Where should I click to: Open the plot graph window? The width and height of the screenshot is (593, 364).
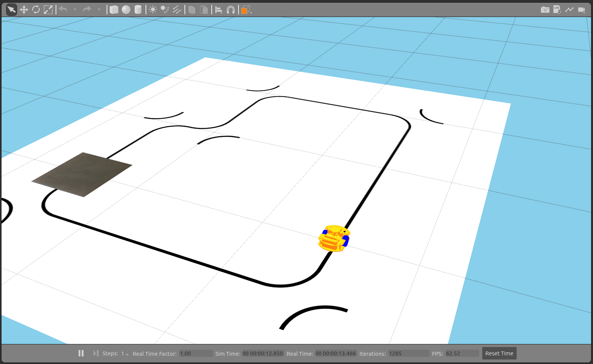pyautogui.click(x=569, y=10)
